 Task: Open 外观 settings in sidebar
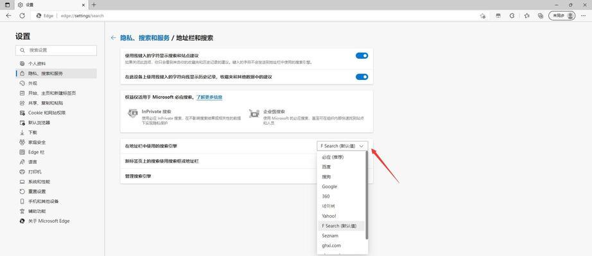[57, 83]
